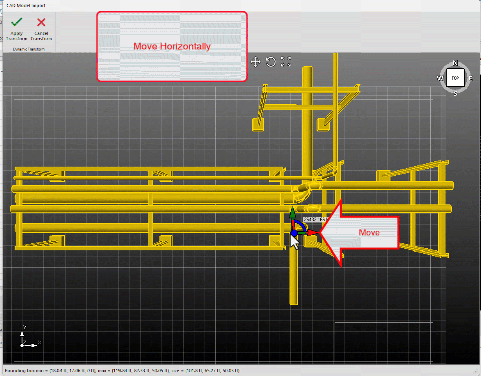Click the green Y-axis gizmo arrow

(293, 211)
